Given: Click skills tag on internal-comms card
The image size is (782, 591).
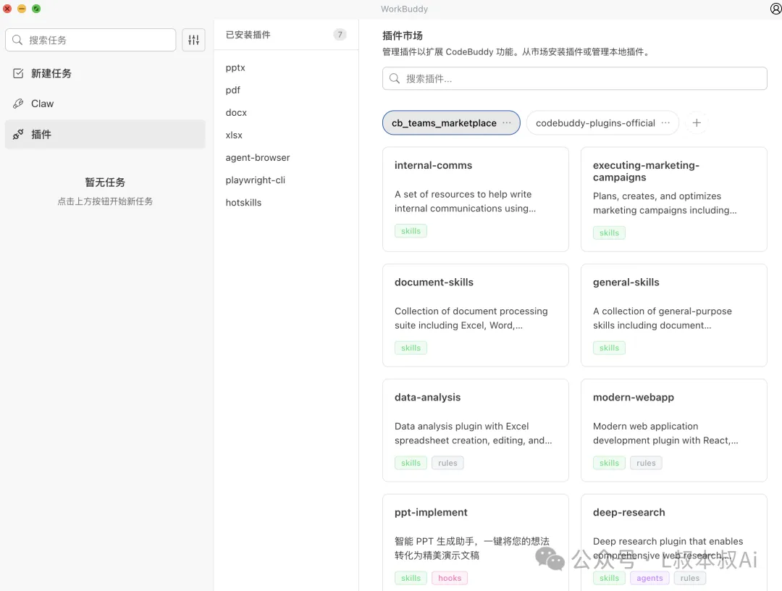Looking at the screenshot, I should [x=411, y=231].
